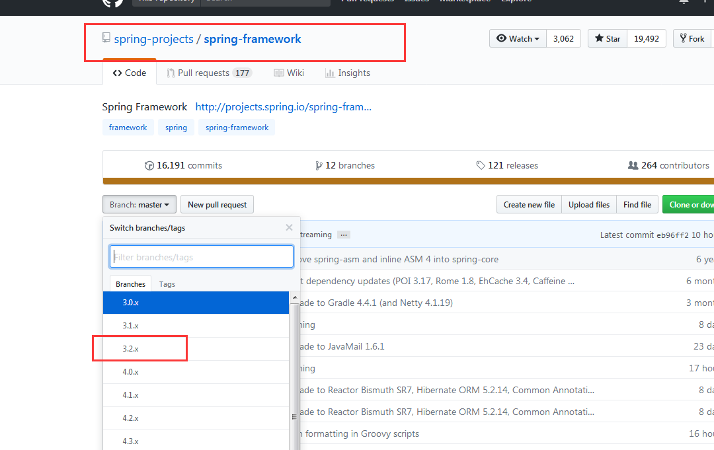This screenshot has height=450, width=714.
Task: Star the spring-framework repository
Action: point(608,39)
